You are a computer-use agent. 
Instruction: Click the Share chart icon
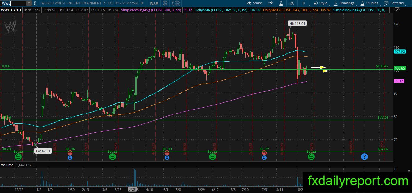pos(254,3)
